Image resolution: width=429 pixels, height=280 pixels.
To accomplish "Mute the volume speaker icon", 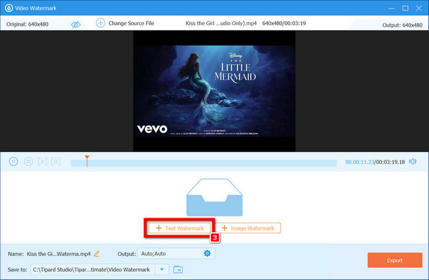I will [412, 162].
